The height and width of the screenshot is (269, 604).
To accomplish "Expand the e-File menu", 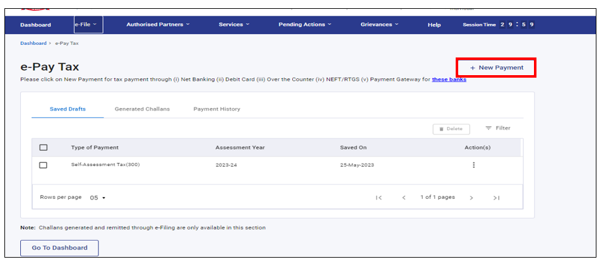I will coord(88,25).
